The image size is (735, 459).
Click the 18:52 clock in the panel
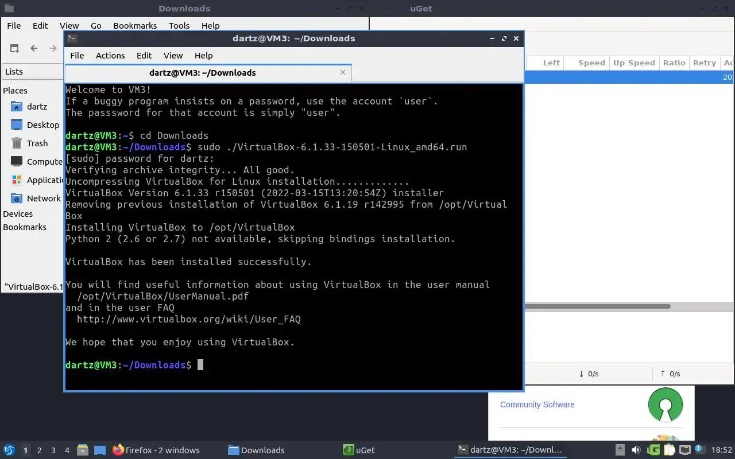[x=722, y=450]
